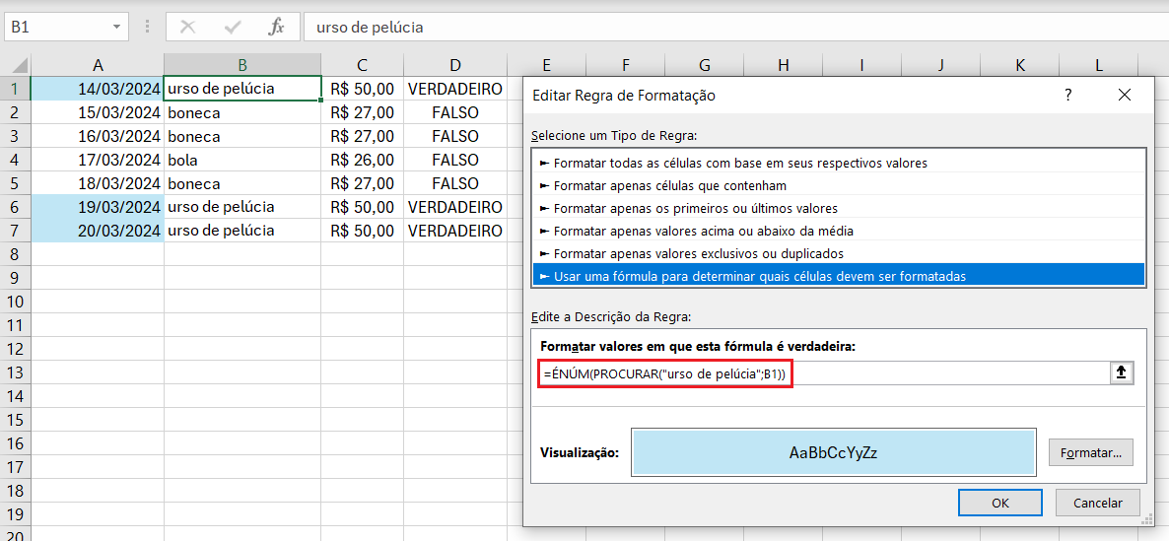Click the Select All corner triangle

20,65
